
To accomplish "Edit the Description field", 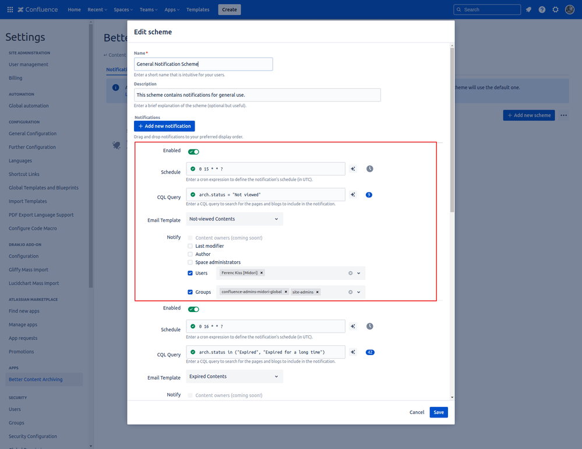I will point(258,95).
